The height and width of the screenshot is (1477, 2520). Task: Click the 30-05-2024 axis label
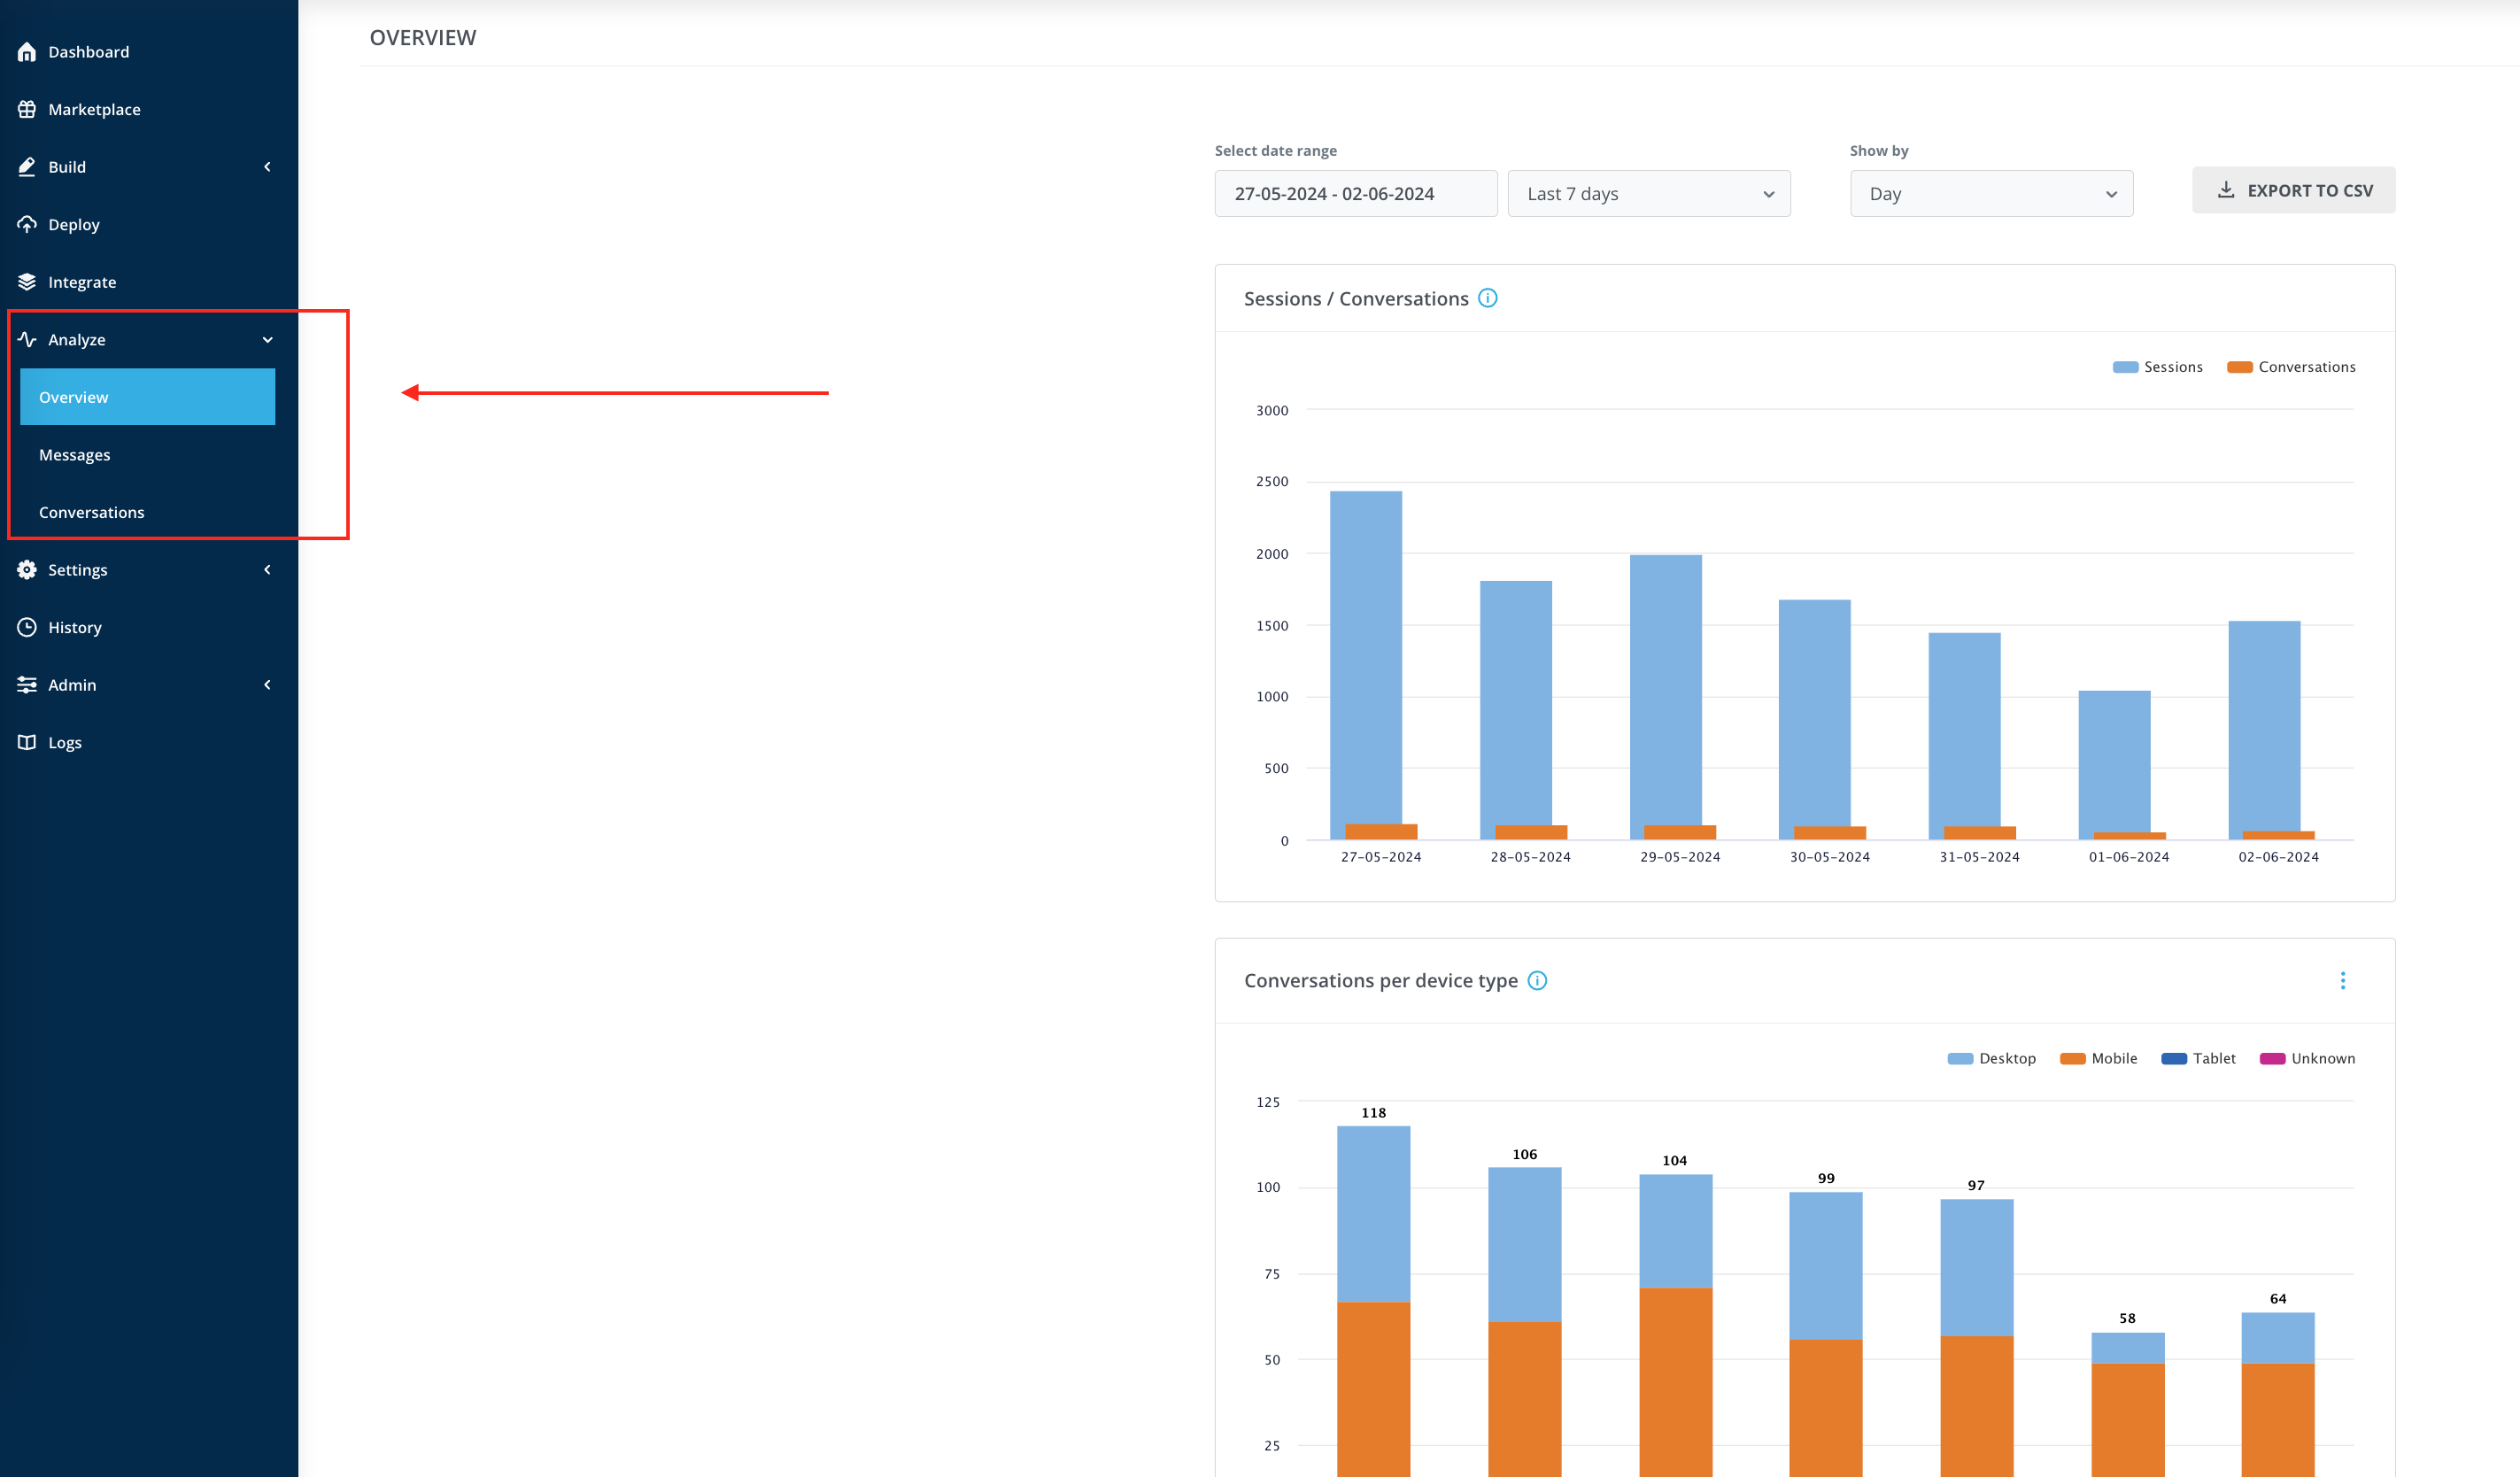coord(1829,857)
